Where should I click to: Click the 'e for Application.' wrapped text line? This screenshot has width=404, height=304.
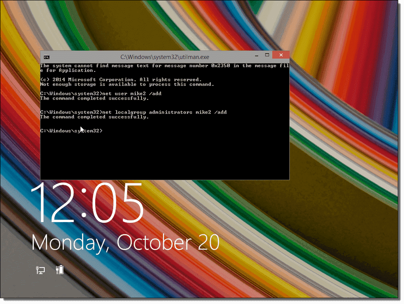[x=68, y=70]
